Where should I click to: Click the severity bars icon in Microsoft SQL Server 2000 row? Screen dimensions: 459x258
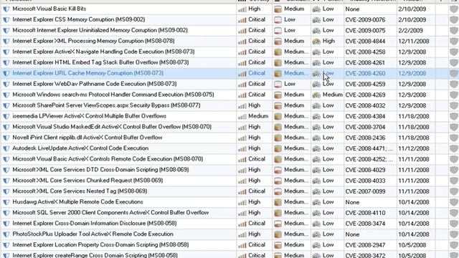pos(242,213)
